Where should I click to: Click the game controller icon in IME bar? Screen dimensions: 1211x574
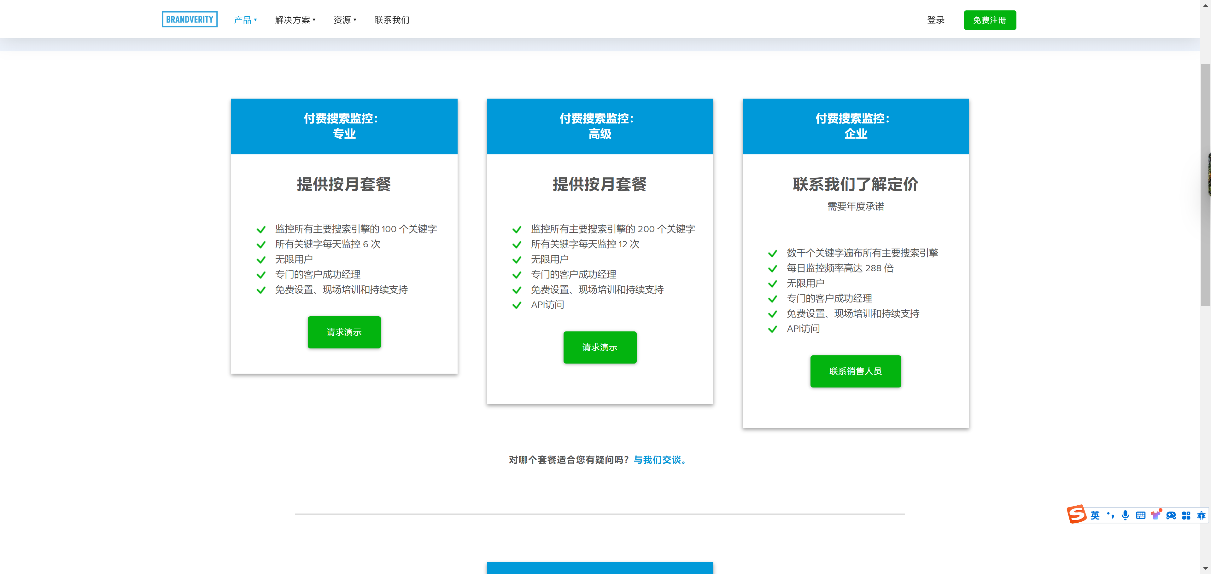1171,515
